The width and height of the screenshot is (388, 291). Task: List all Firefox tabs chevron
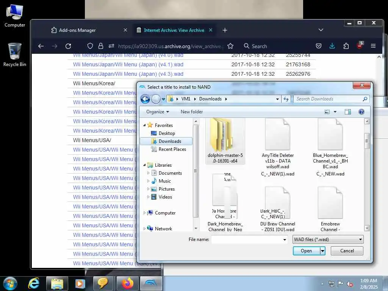click(321, 30)
